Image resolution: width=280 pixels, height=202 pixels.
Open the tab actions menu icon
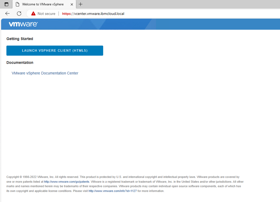pyautogui.click(x=6, y=4)
